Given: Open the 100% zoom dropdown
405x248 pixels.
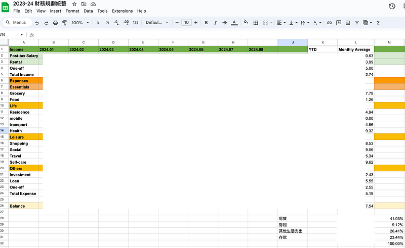Looking at the screenshot, I should [79, 23].
